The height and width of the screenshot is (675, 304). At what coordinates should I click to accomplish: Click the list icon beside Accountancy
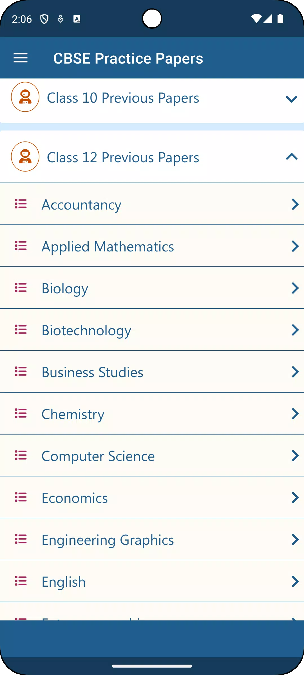pyautogui.click(x=21, y=204)
